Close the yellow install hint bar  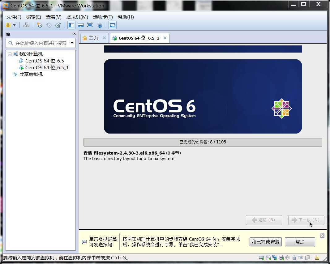322,235
